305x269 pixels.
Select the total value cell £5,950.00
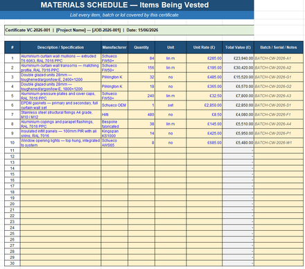(238, 133)
